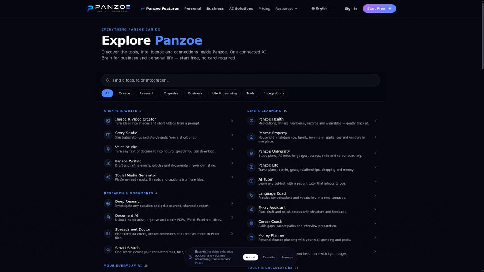484x272 pixels.
Task: Select the Research filter chip
Action: coord(147,93)
